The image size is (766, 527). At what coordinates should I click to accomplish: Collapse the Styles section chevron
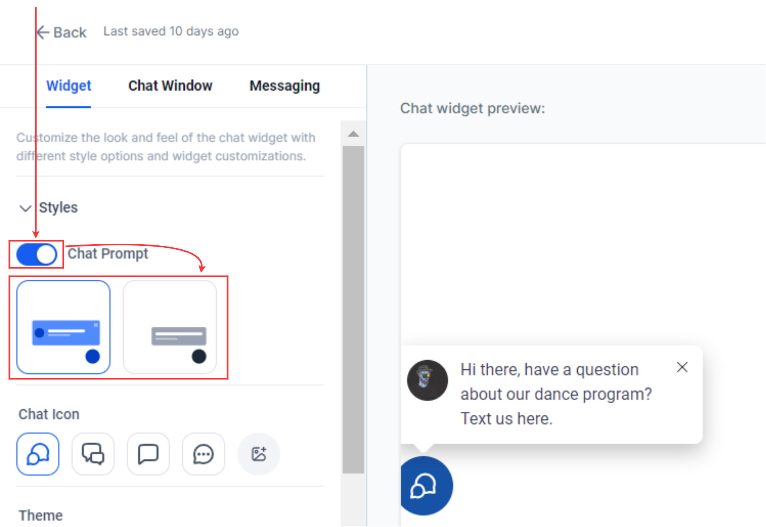(25, 208)
